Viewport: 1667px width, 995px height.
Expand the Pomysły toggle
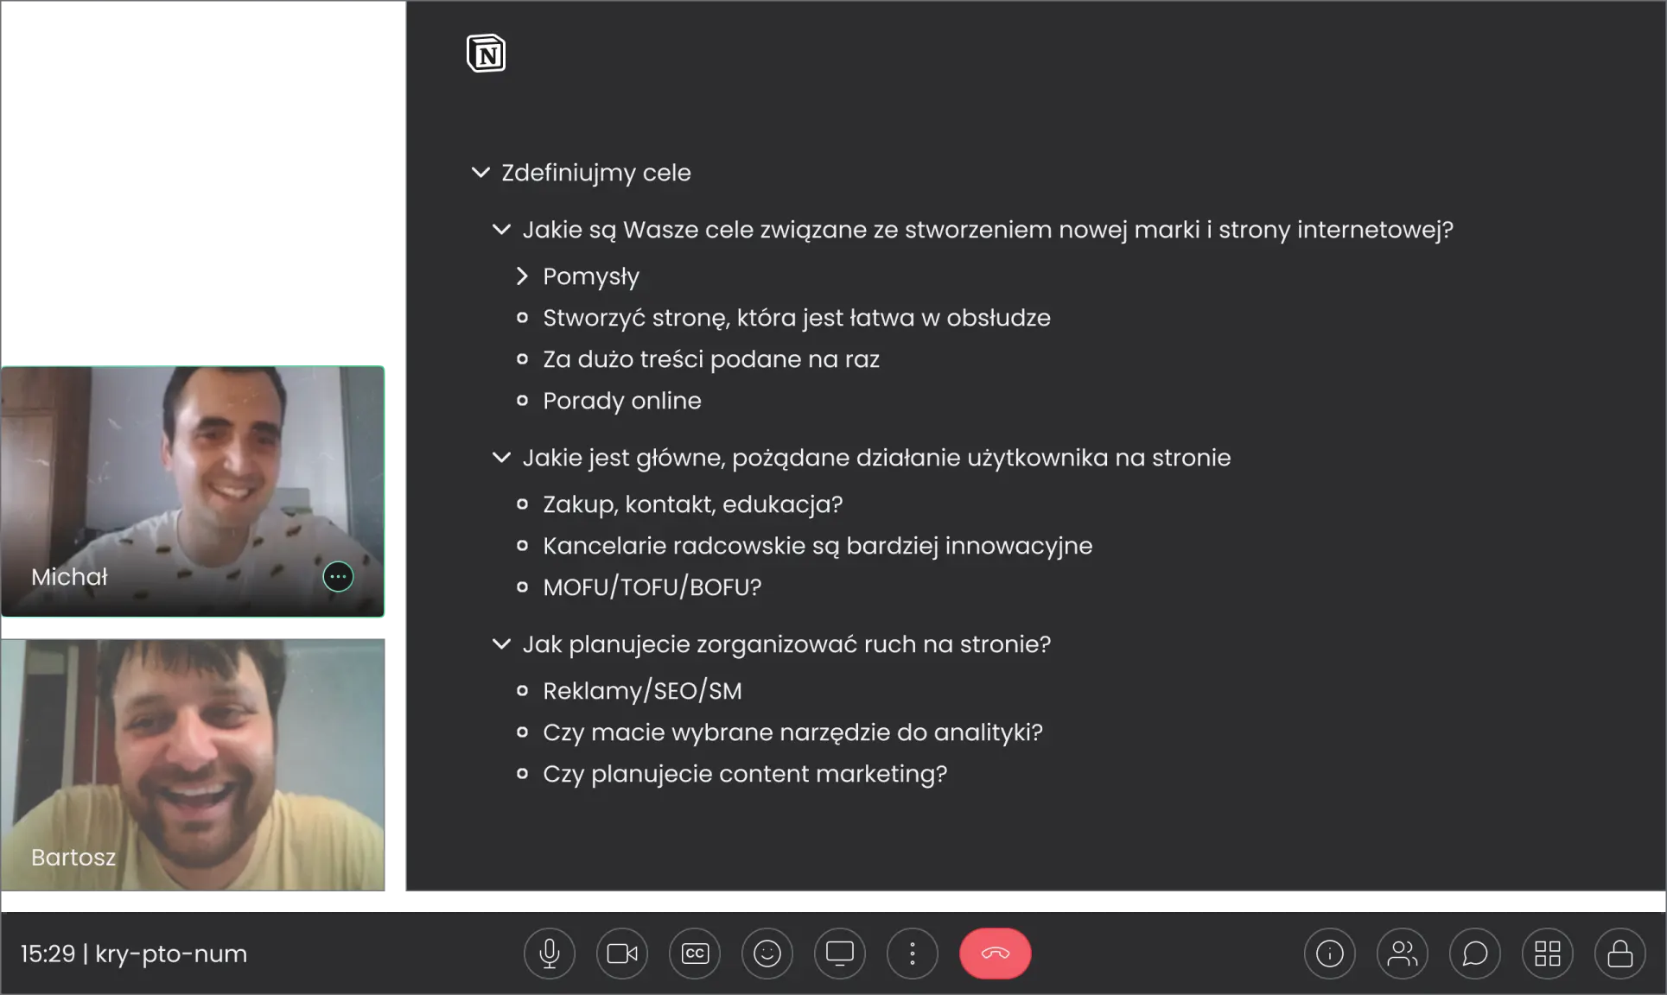coord(522,276)
